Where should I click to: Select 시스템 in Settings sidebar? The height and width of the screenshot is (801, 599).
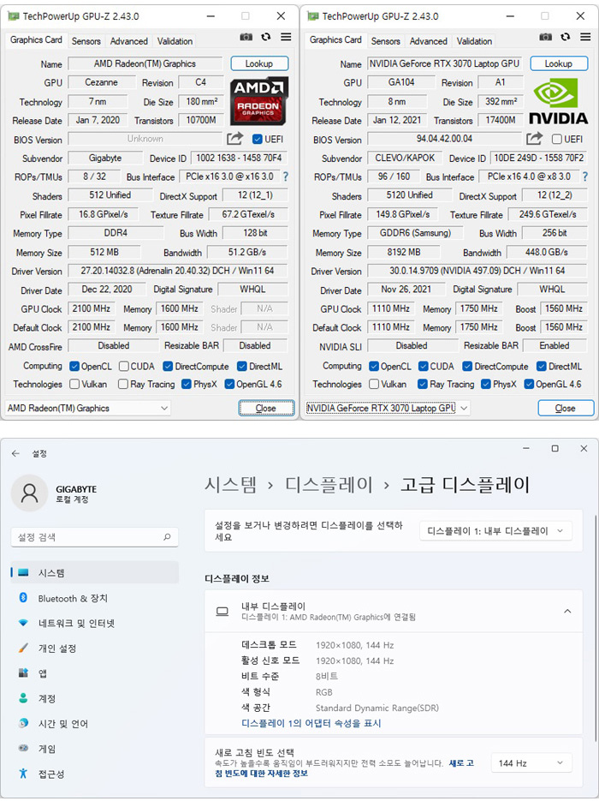pos(95,572)
